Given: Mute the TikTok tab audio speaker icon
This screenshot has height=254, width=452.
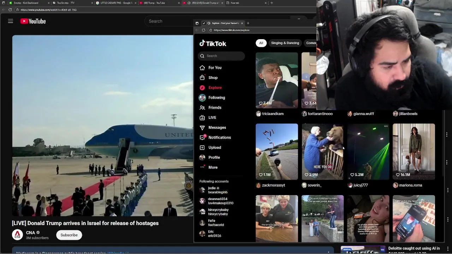Looking at the screenshot, I should (208, 23).
